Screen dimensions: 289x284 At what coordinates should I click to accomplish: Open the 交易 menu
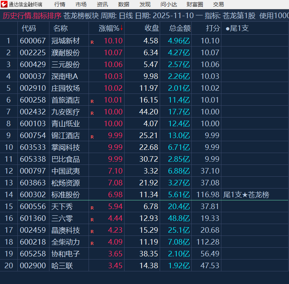(x=218, y=4)
